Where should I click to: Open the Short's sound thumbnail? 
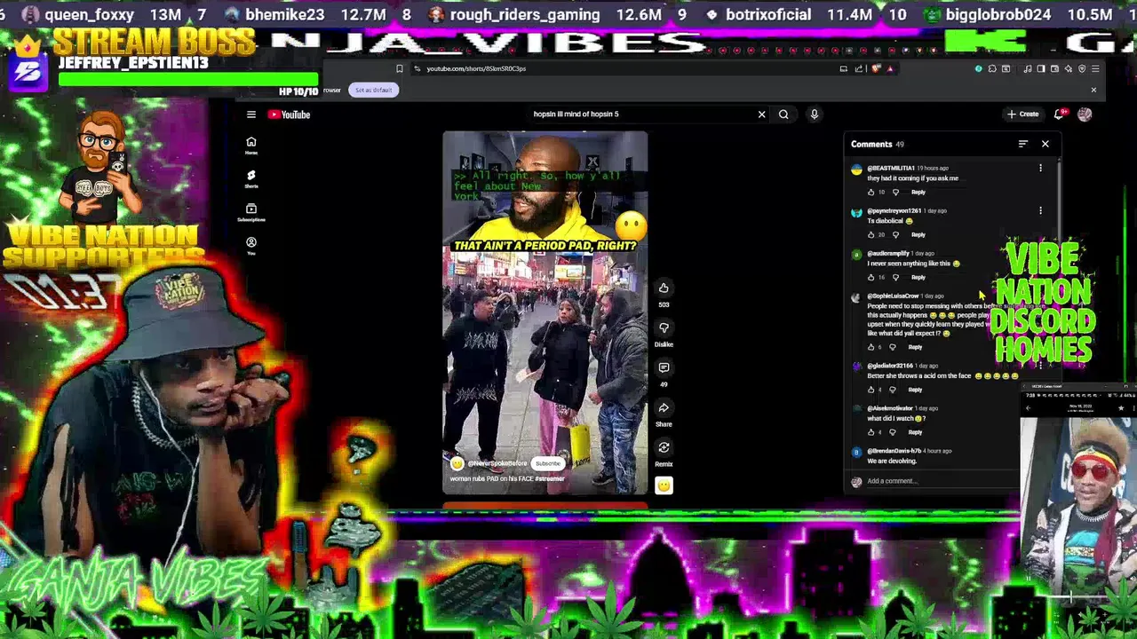(664, 485)
